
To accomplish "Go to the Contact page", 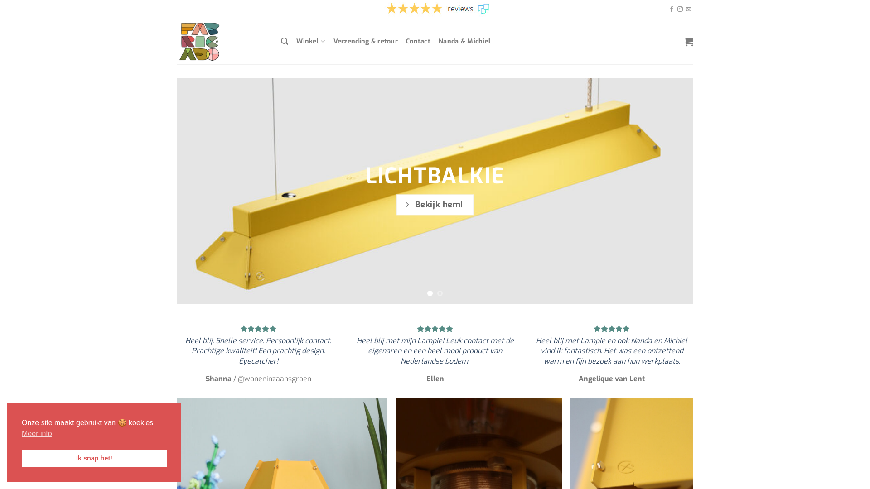I will [418, 41].
